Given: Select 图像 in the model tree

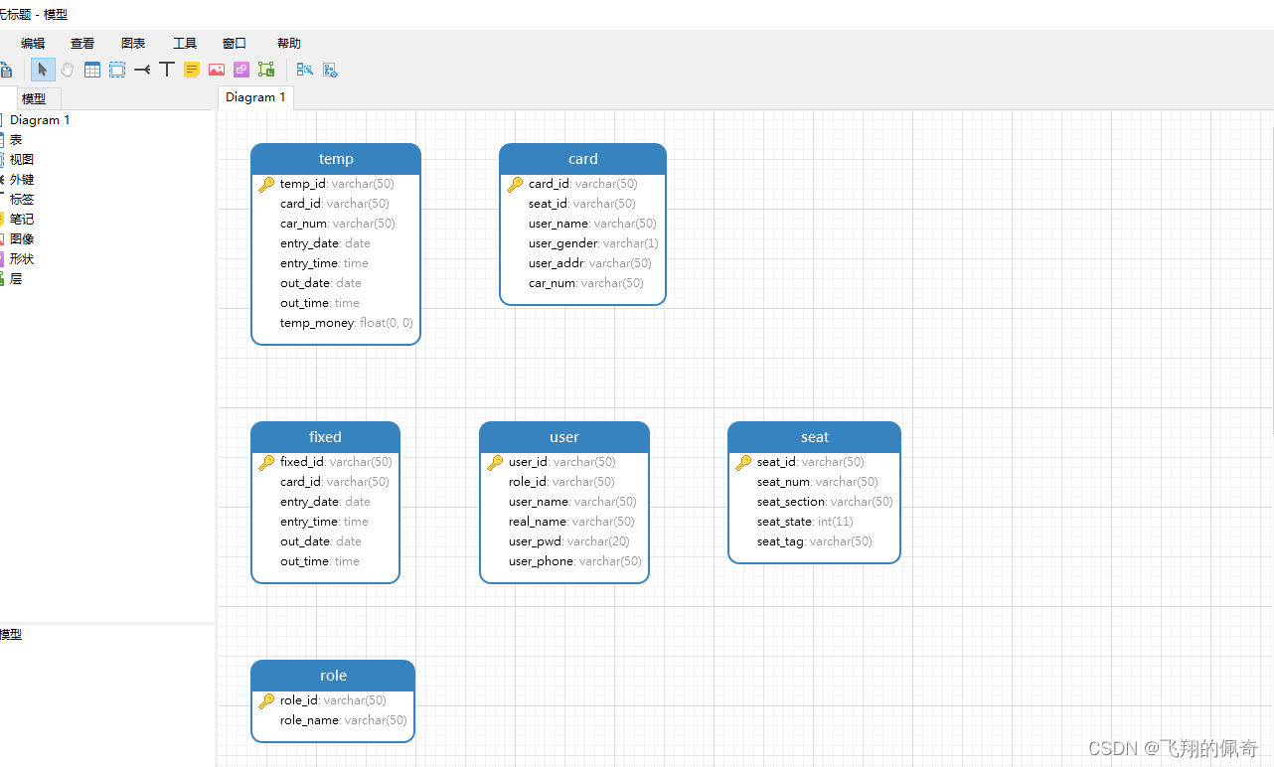Looking at the screenshot, I should pos(22,239).
